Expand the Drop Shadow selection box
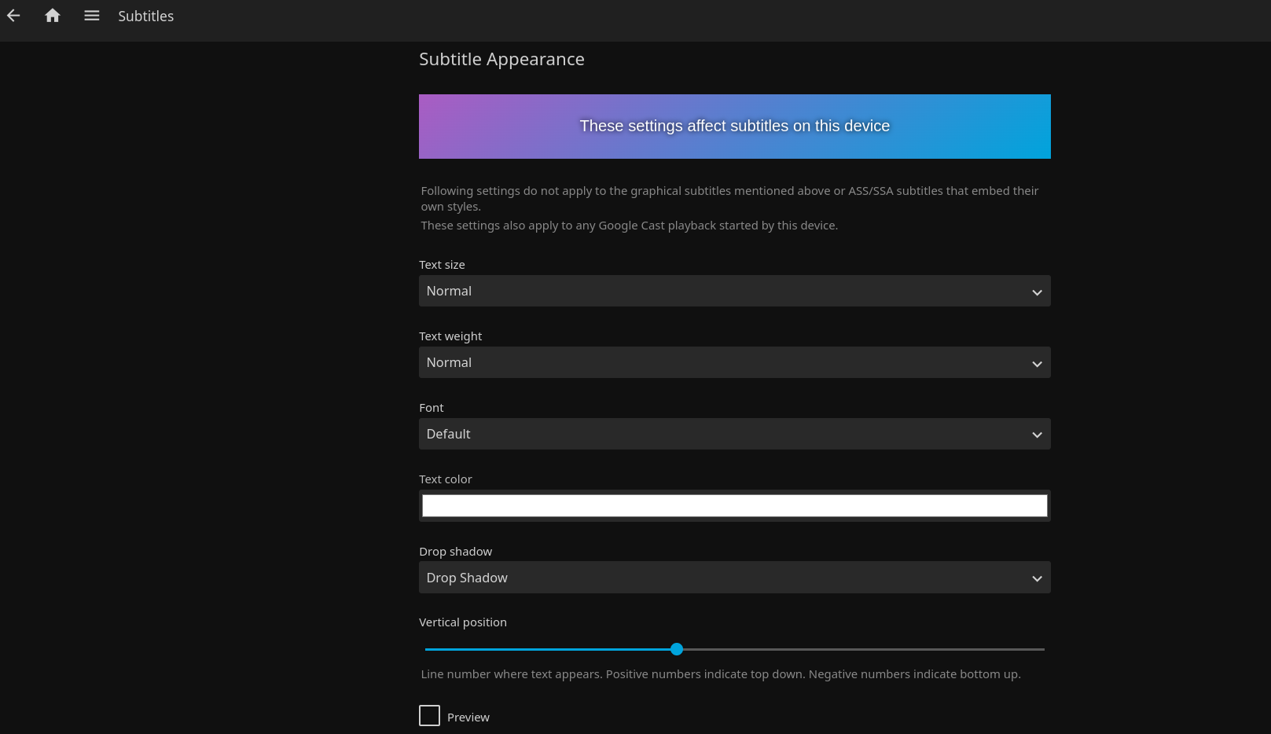Screen dimensions: 1271x734 pos(707,578)
